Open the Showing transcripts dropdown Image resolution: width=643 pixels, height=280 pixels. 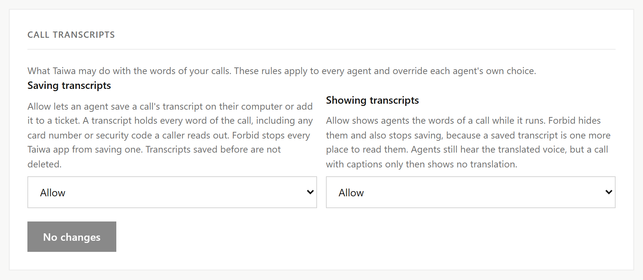pyautogui.click(x=470, y=192)
